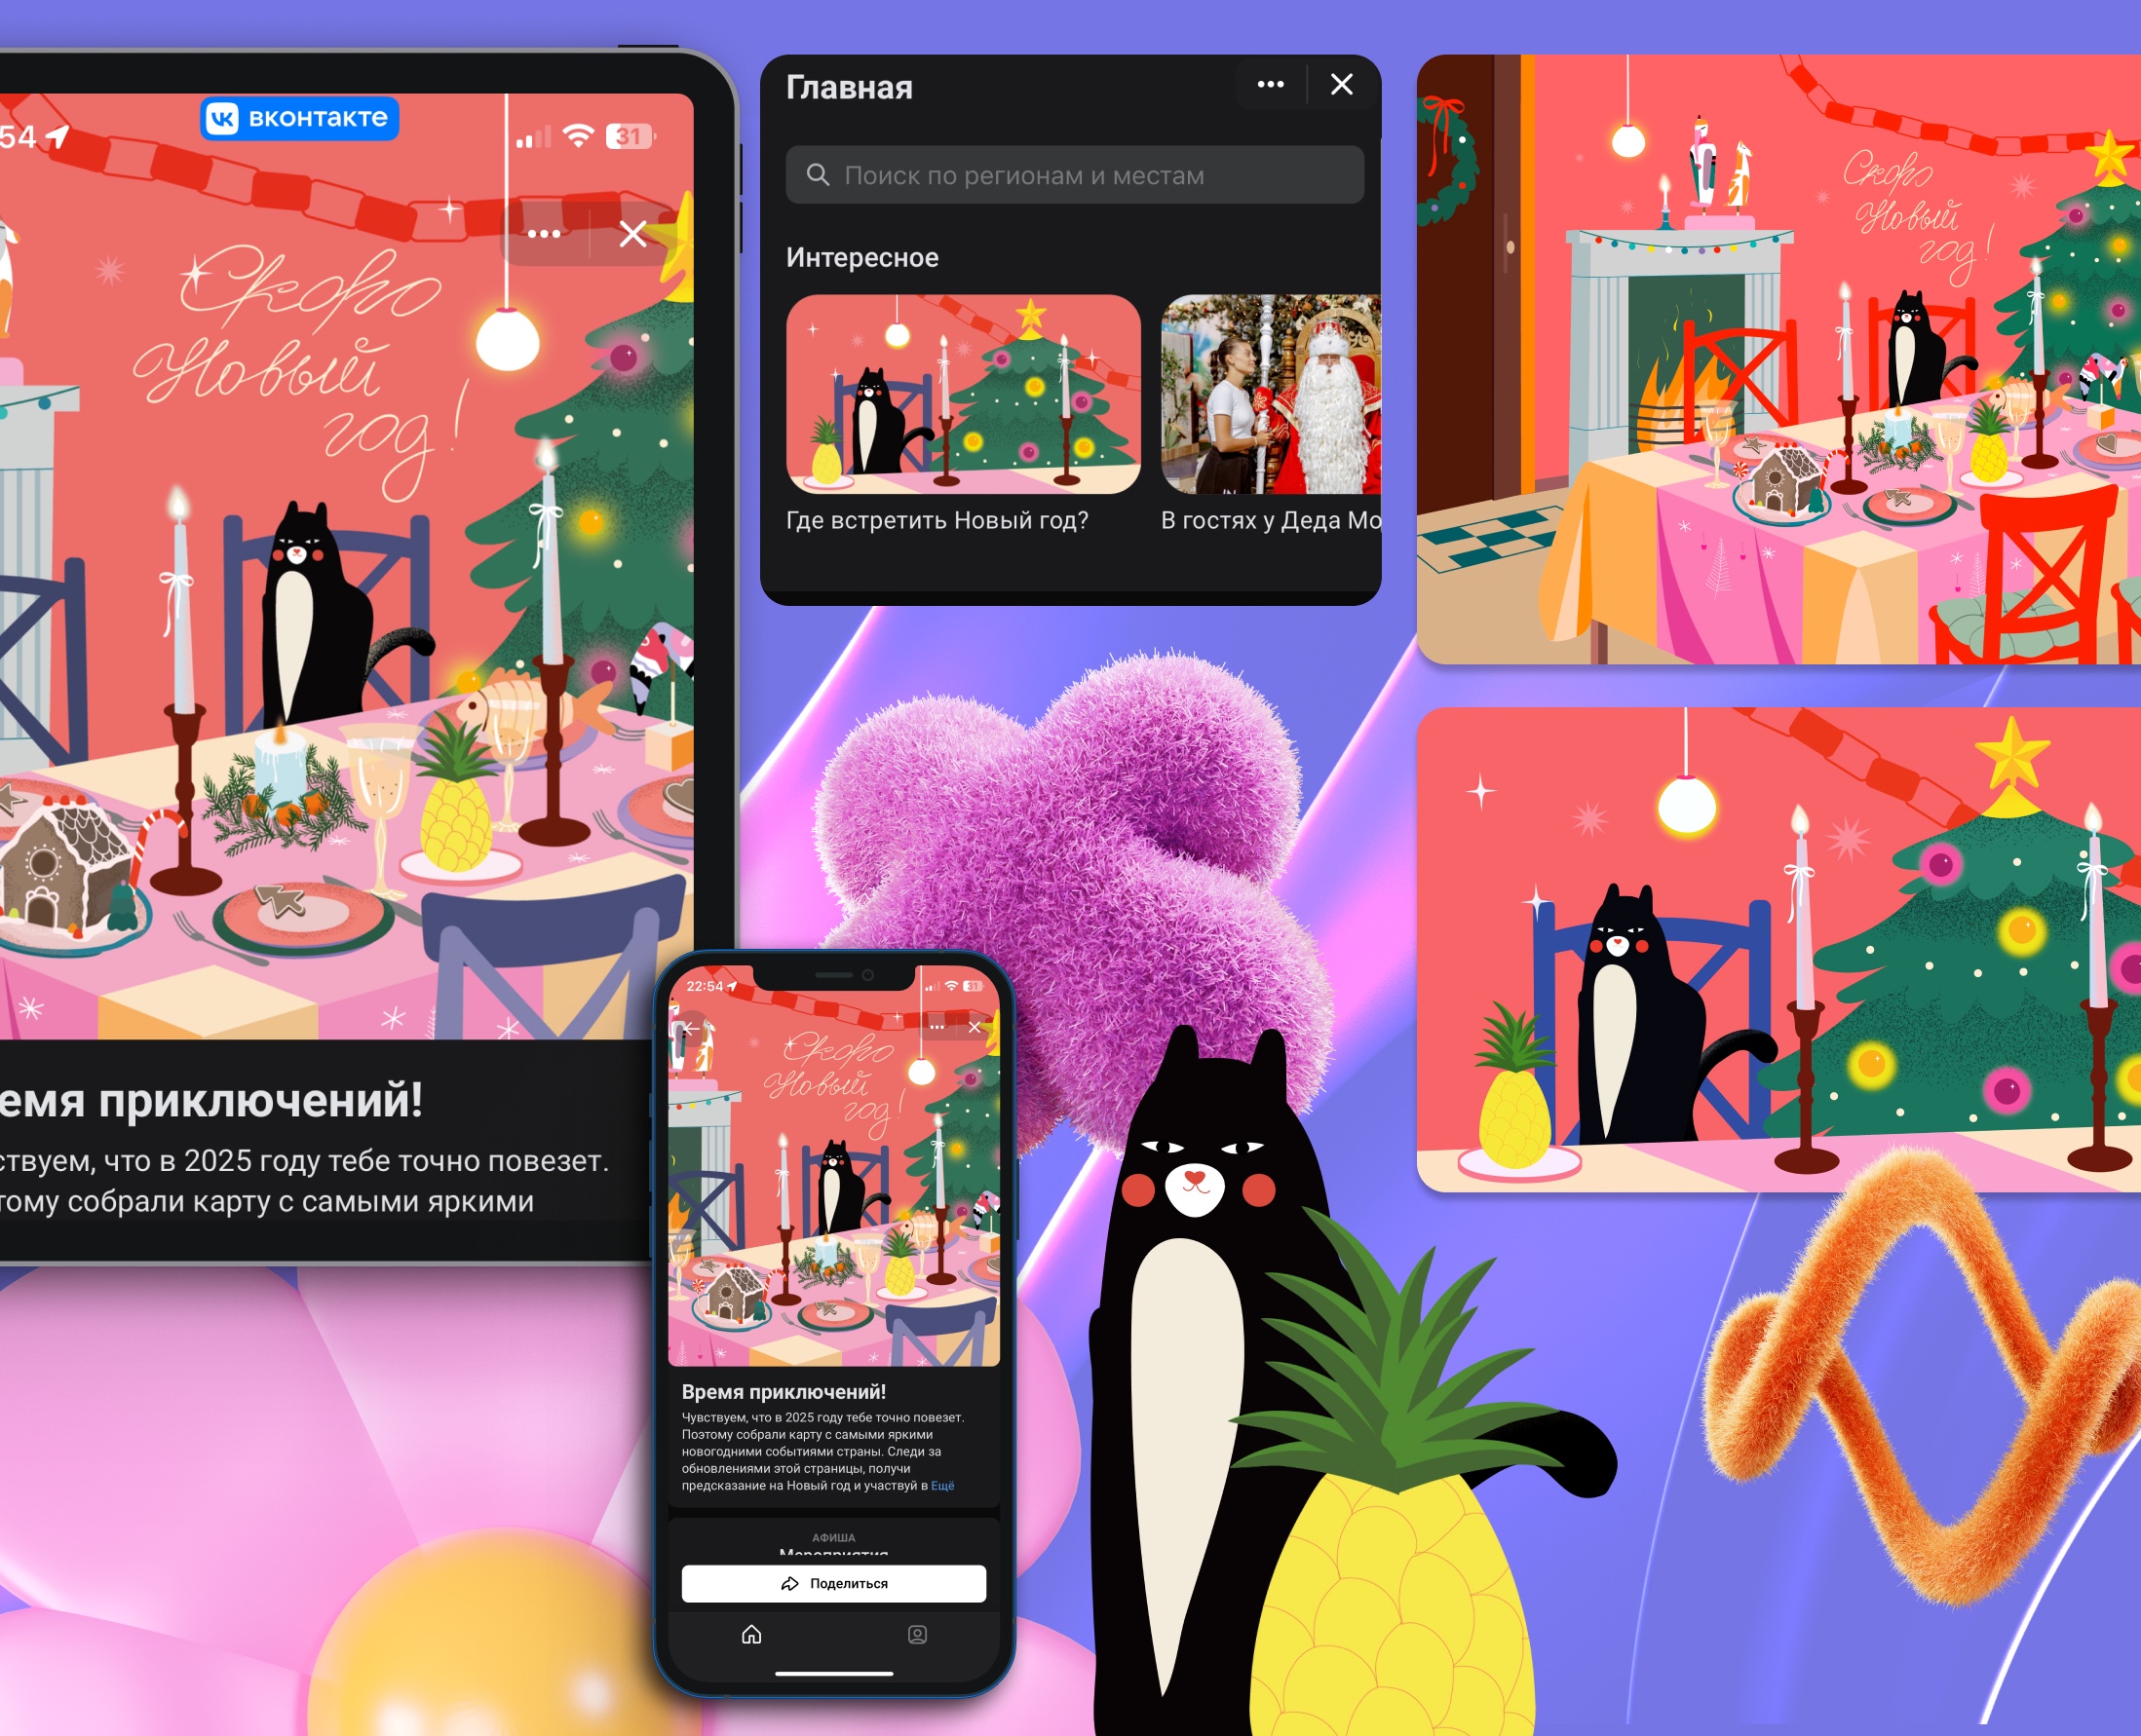The image size is (2141, 1736).
Task: Open the three-dots menu on the phone
Action: click(x=937, y=1027)
